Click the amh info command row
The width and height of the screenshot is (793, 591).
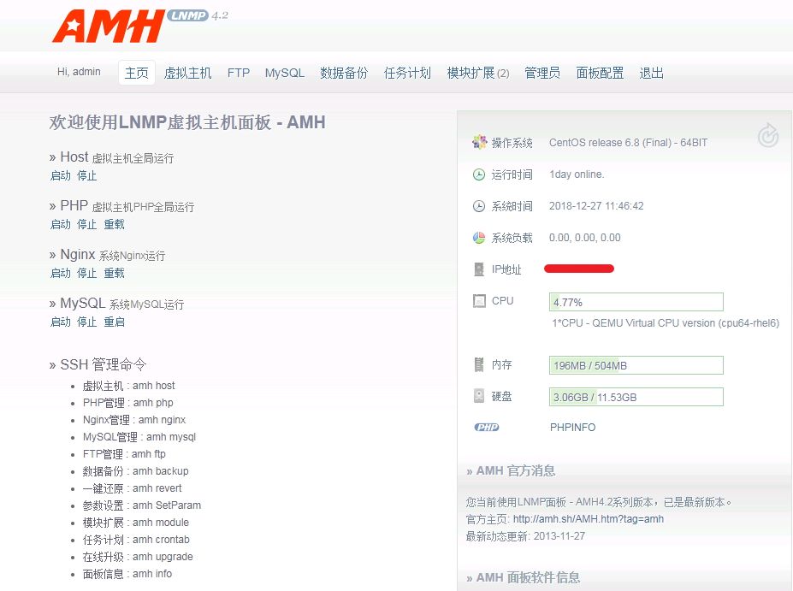tap(127, 574)
